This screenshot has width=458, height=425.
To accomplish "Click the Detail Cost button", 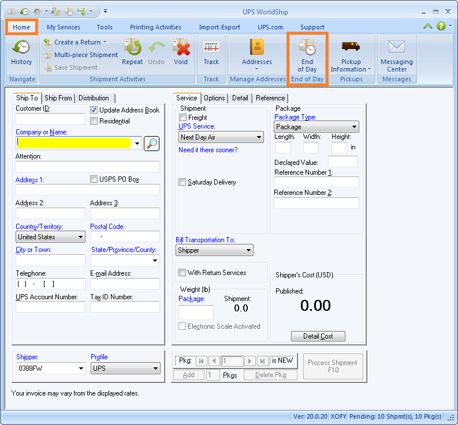I will pyautogui.click(x=318, y=336).
